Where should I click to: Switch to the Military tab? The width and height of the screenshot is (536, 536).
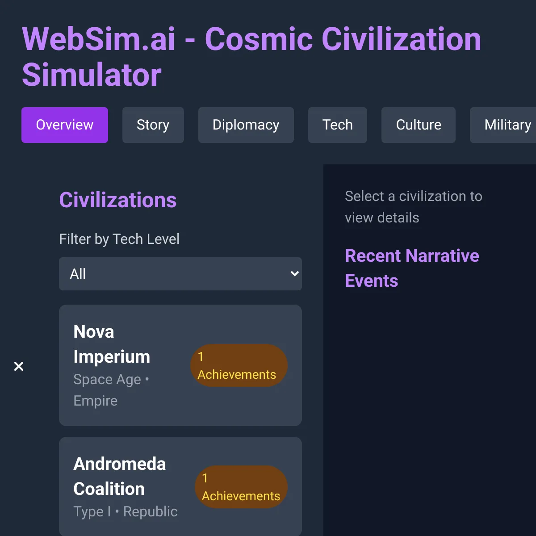tap(503, 125)
